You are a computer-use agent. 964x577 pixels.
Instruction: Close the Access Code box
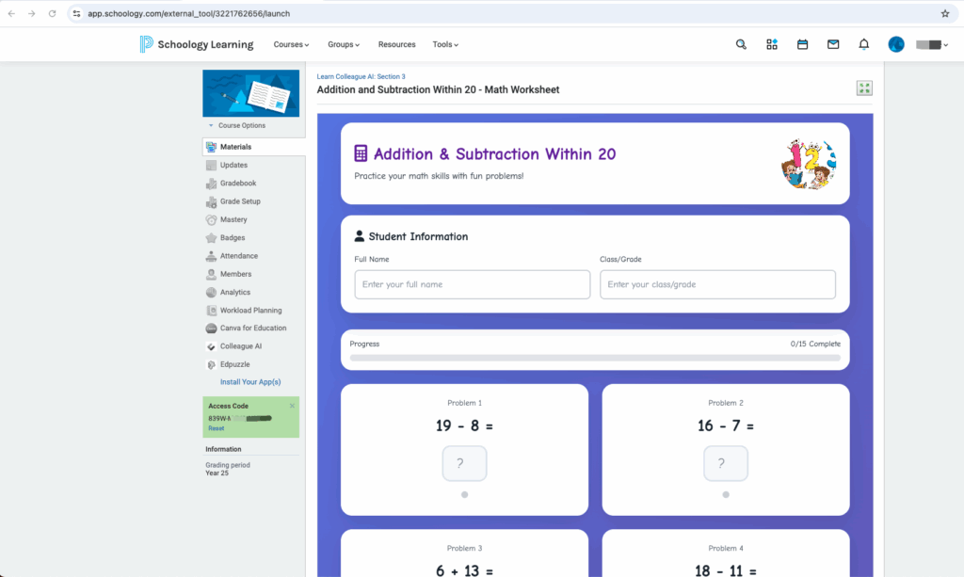292,406
